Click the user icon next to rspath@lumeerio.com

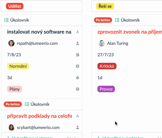[x=77, y=43]
